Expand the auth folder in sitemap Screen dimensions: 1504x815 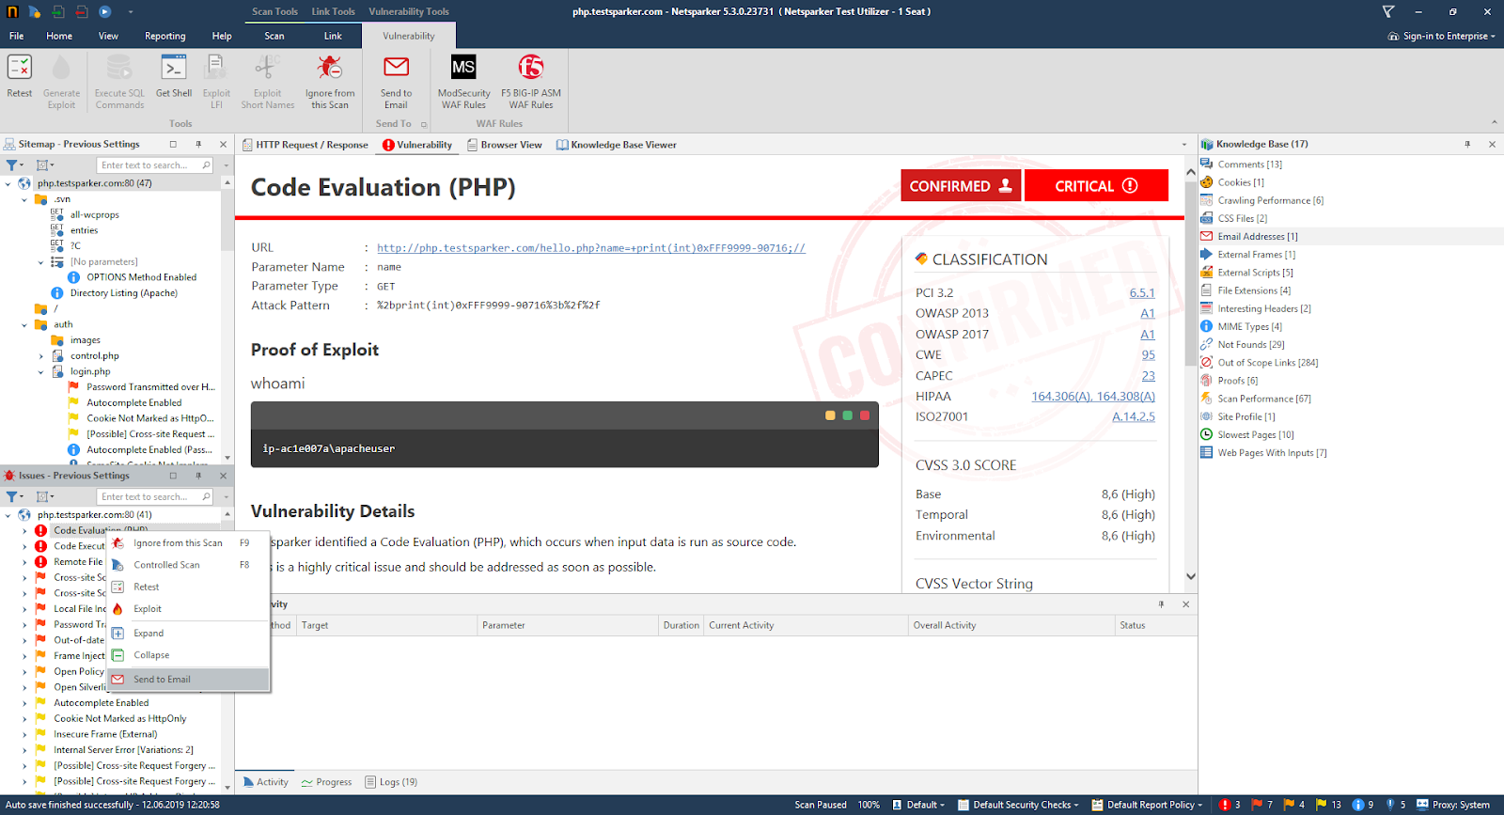(x=24, y=325)
